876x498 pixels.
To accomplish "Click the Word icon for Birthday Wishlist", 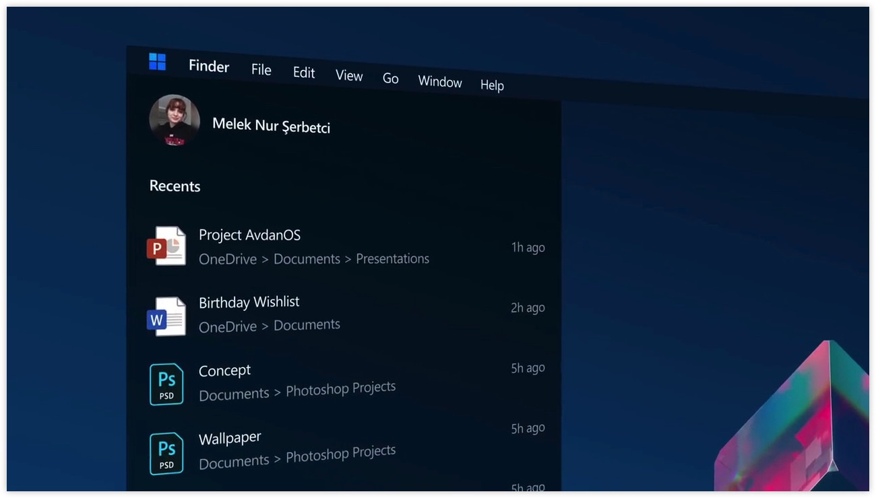I will pos(166,316).
